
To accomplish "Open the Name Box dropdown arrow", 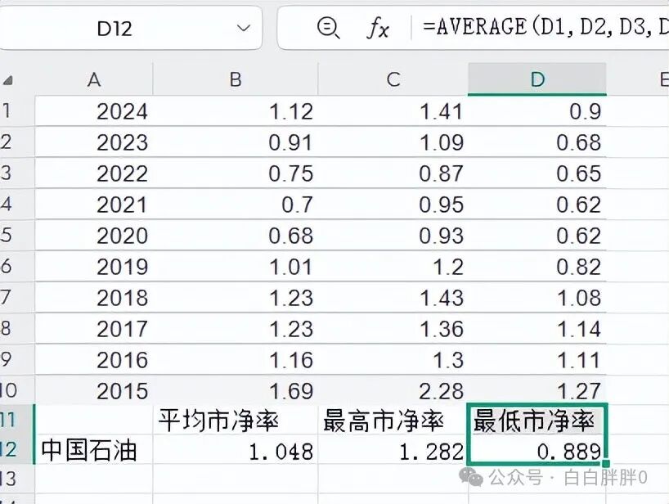I will click(244, 29).
